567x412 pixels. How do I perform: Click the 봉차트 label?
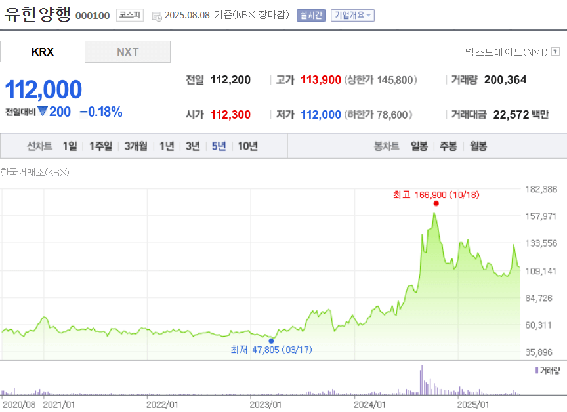387,146
